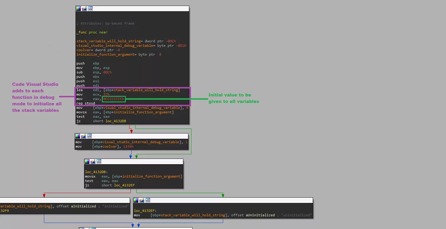This screenshot has width=446, height=229.
Task: Open color palette icon on loc_4132EF node
Action: (x=136, y=200)
